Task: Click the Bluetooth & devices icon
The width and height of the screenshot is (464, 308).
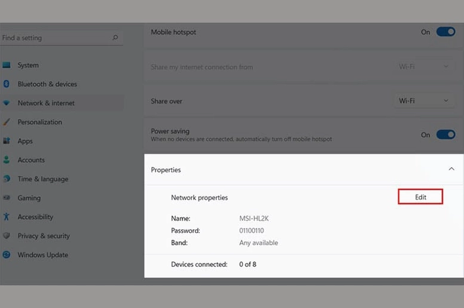Action: tap(7, 84)
